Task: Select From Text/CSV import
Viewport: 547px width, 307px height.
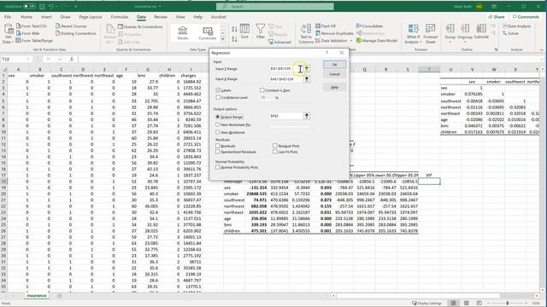Action: tap(32, 26)
